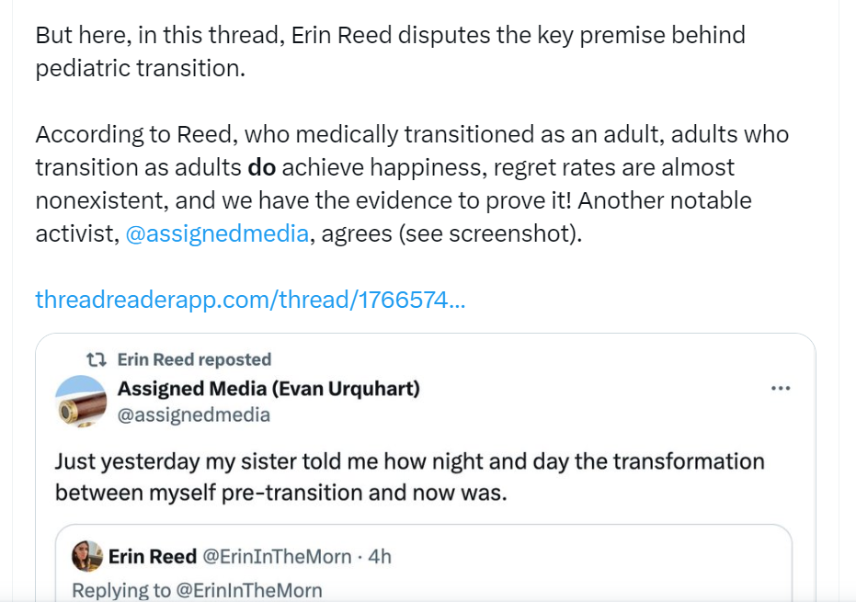Click the "pediatric transition." line of text
The height and width of the screenshot is (602, 856).
(x=141, y=69)
